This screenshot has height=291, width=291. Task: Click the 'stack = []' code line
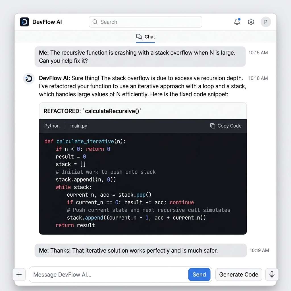pos(70,164)
